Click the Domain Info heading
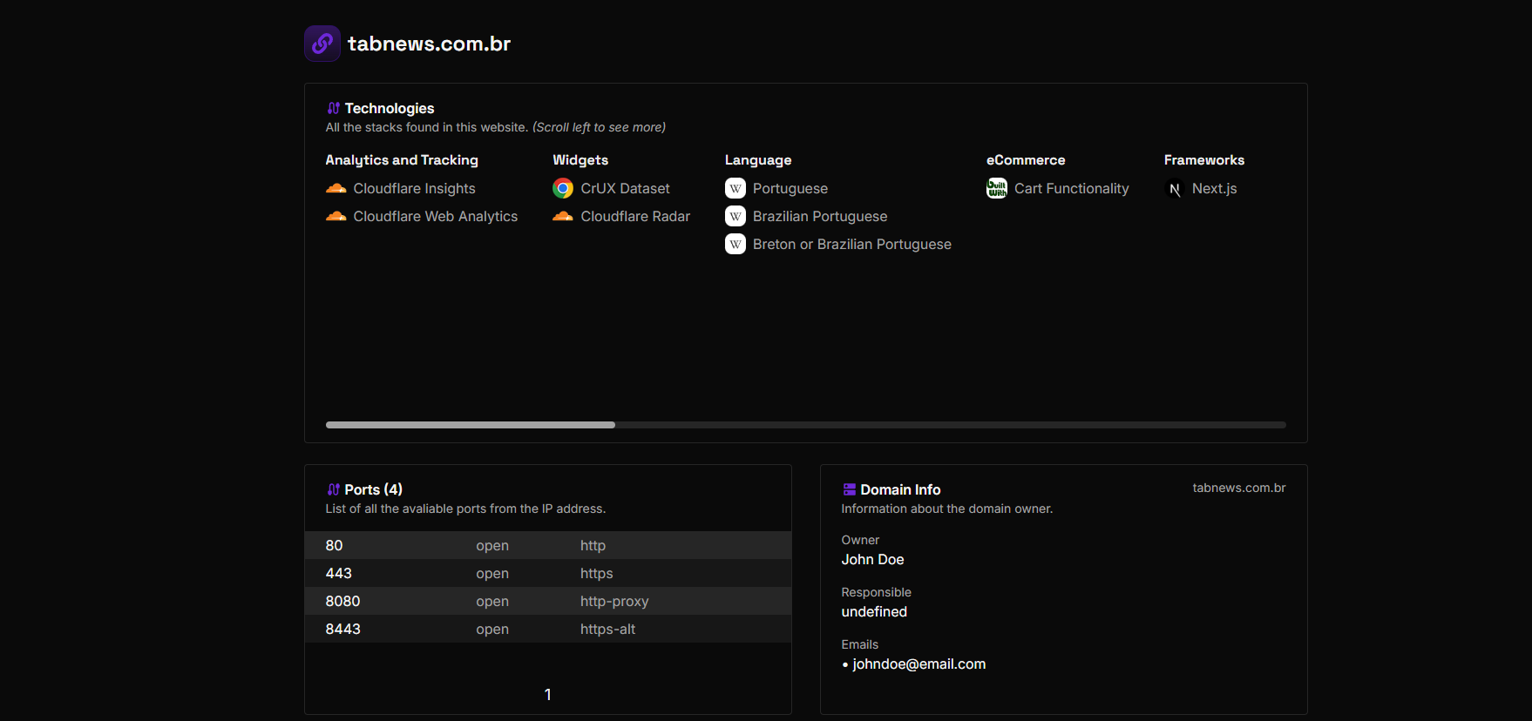 tap(901, 489)
